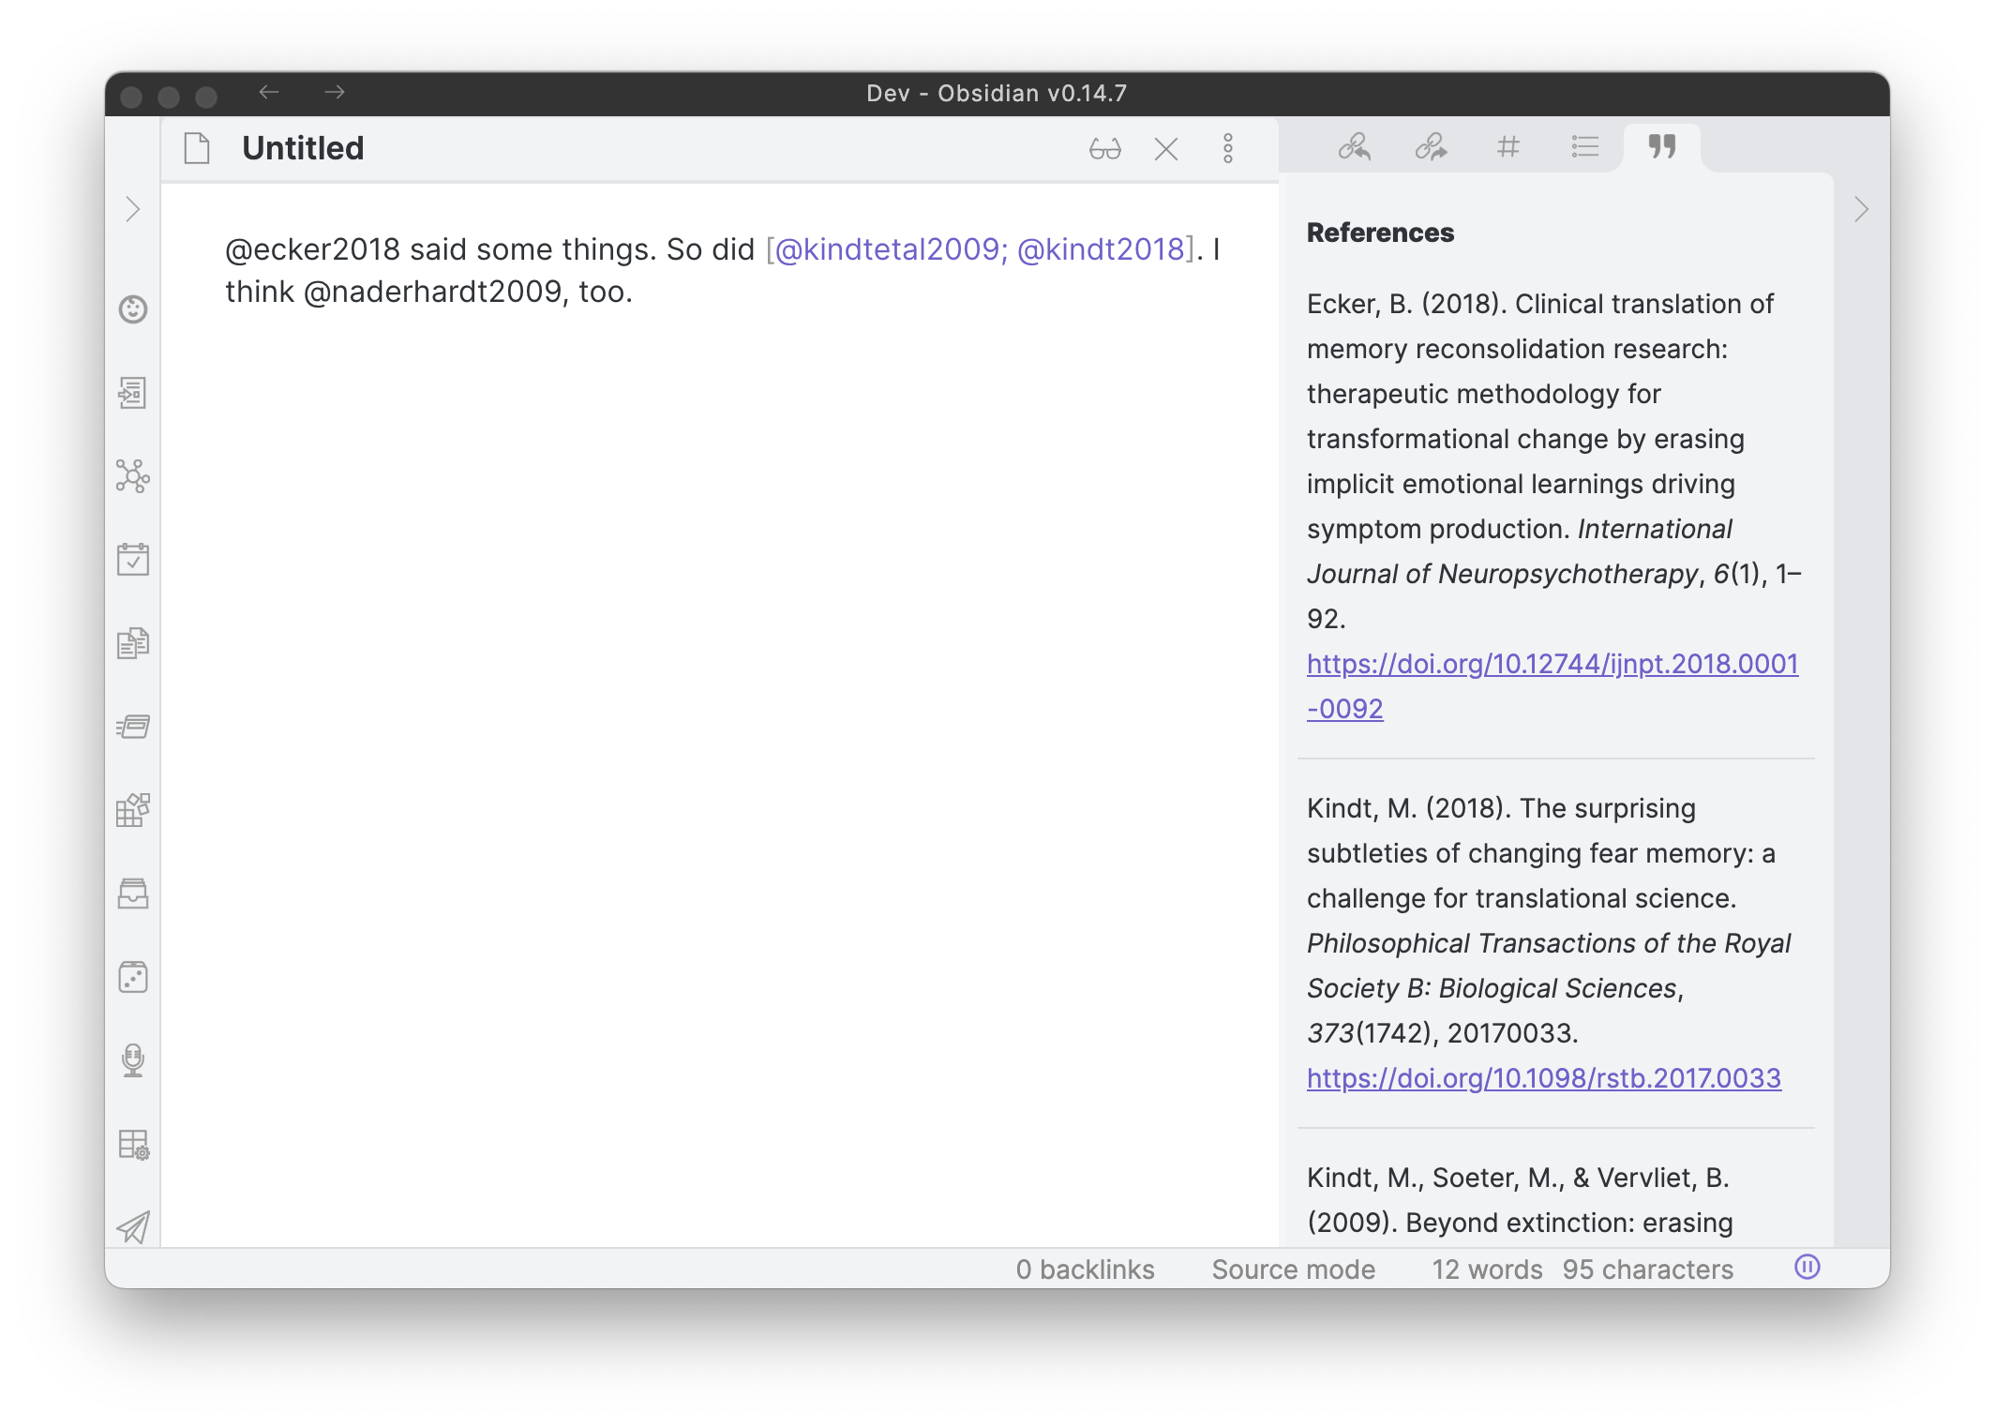Screen dimensions: 1995x1427
Task: Toggle Source mode in status bar
Action: (x=1293, y=1269)
